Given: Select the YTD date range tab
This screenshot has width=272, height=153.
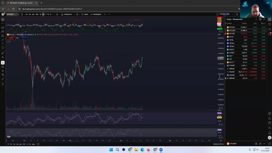Looking at the screenshot, I should coord(24,144).
